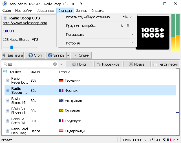Click the volume slider handle

tap(12, 47)
